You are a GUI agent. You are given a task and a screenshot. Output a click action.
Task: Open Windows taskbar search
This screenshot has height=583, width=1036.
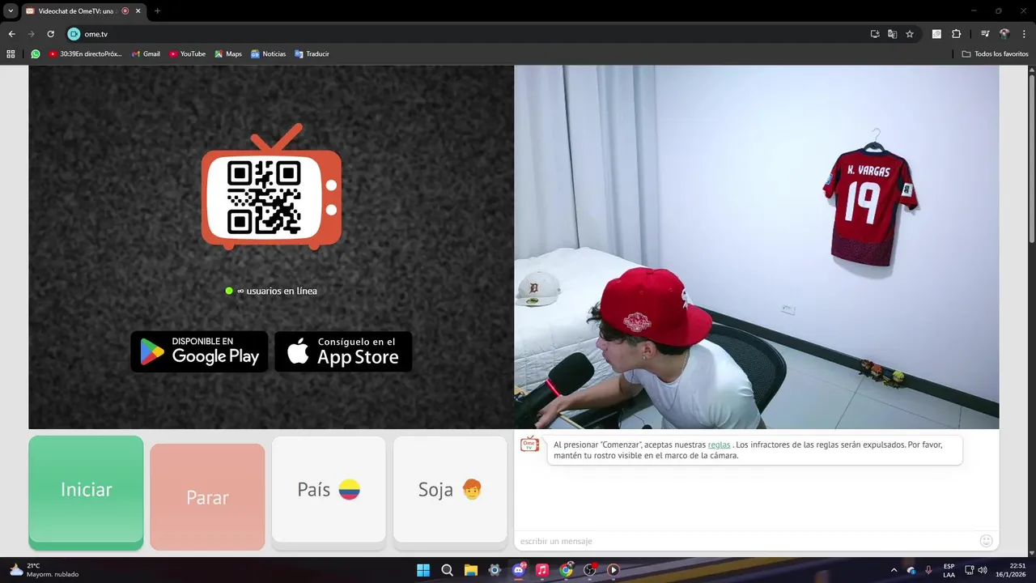447,570
